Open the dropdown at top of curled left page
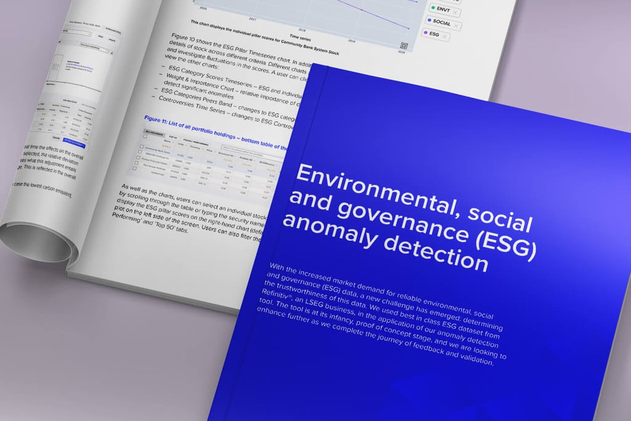The width and height of the screenshot is (631, 421). [76, 33]
